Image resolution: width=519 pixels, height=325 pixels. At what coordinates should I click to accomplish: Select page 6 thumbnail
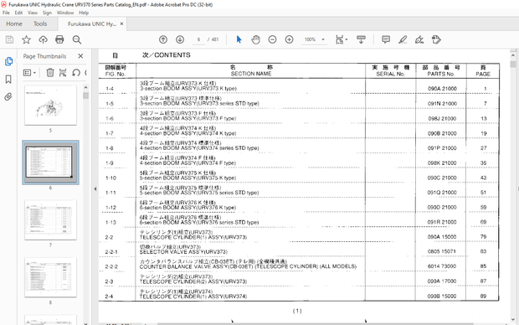coord(50,162)
